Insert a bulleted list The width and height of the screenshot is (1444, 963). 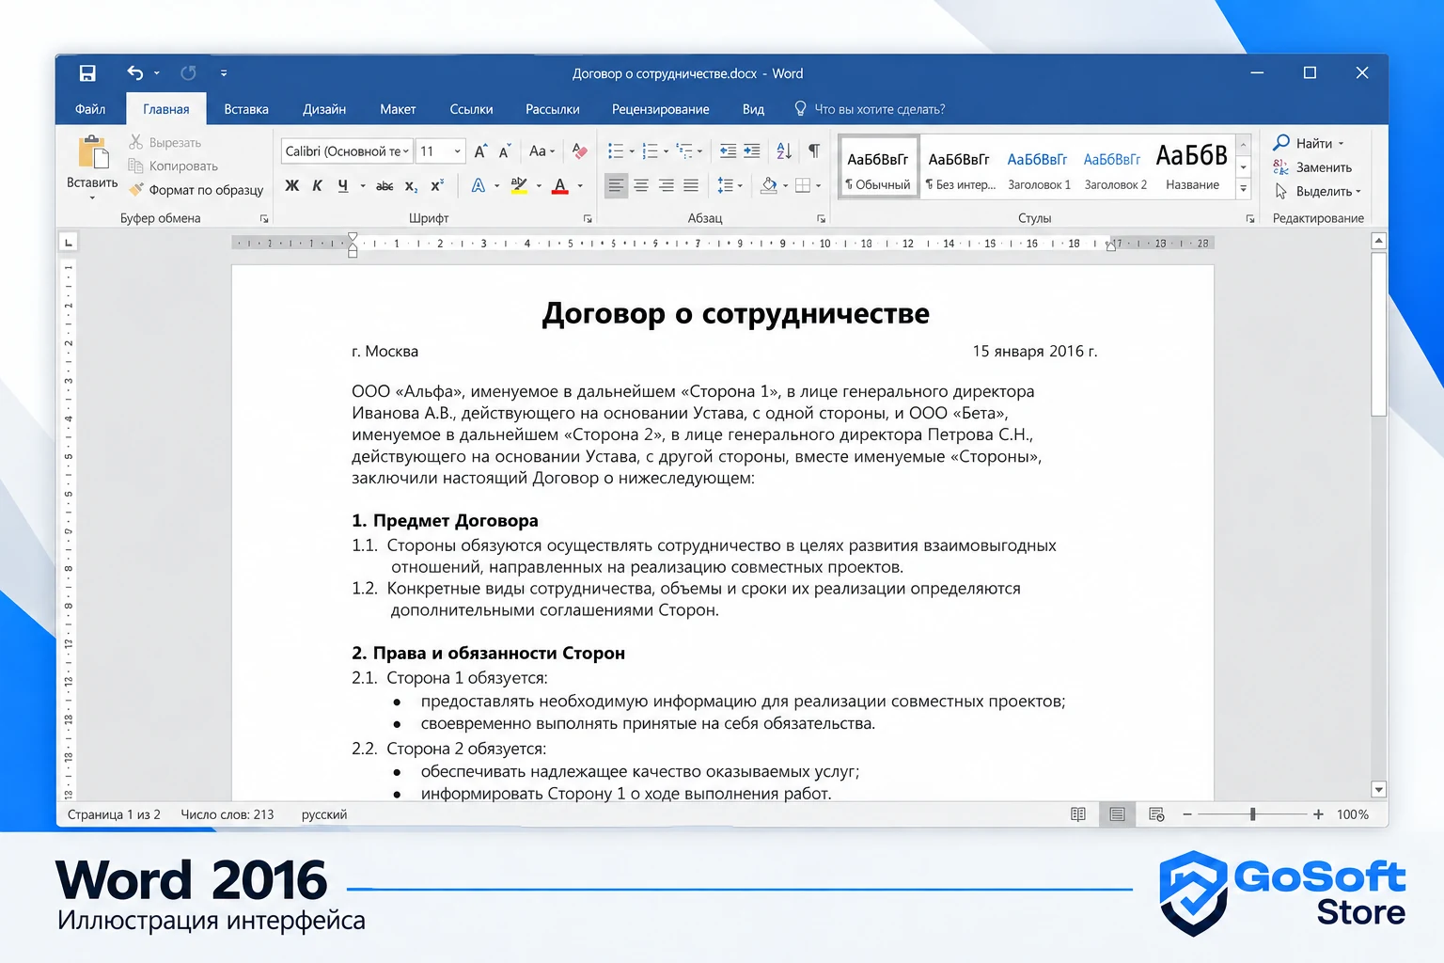(615, 151)
